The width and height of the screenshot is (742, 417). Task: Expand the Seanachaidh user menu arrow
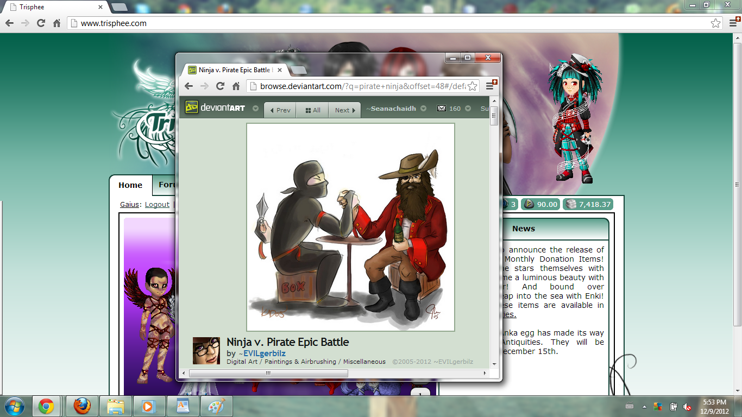tap(423, 109)
